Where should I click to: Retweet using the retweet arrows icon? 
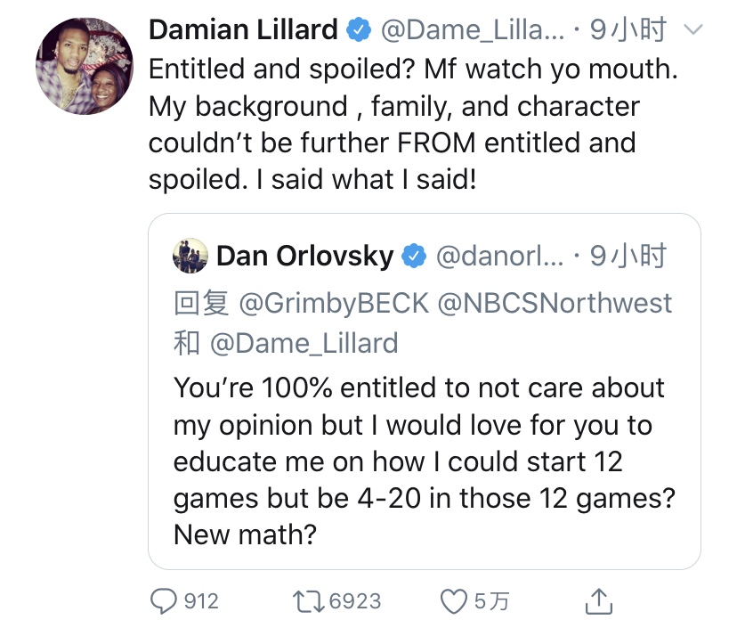(308, 601)
